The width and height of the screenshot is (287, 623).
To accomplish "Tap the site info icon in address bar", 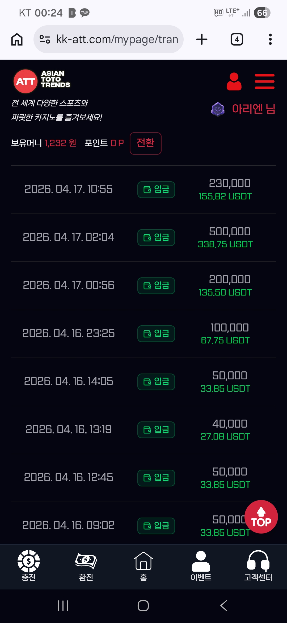I will click(45, 39).
